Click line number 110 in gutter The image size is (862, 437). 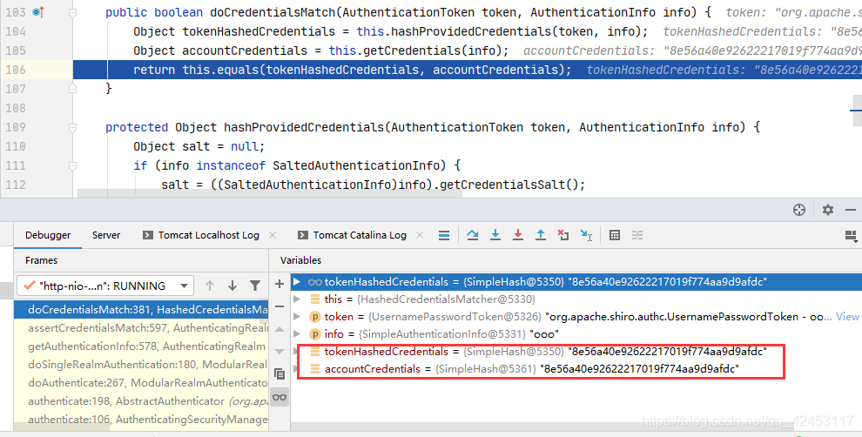[16, 146]
